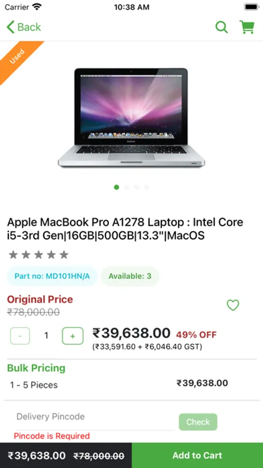
Task: Open the search magnifier icon
Action: (x=222, y=27)
